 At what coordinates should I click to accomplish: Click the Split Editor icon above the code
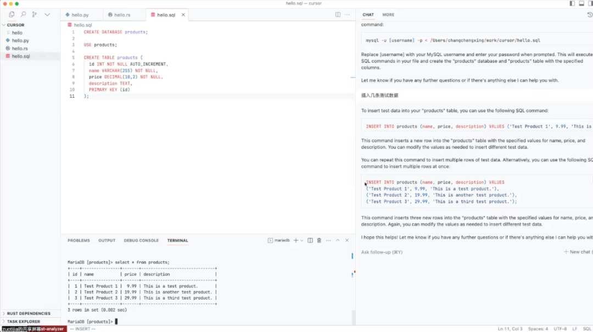337,14
